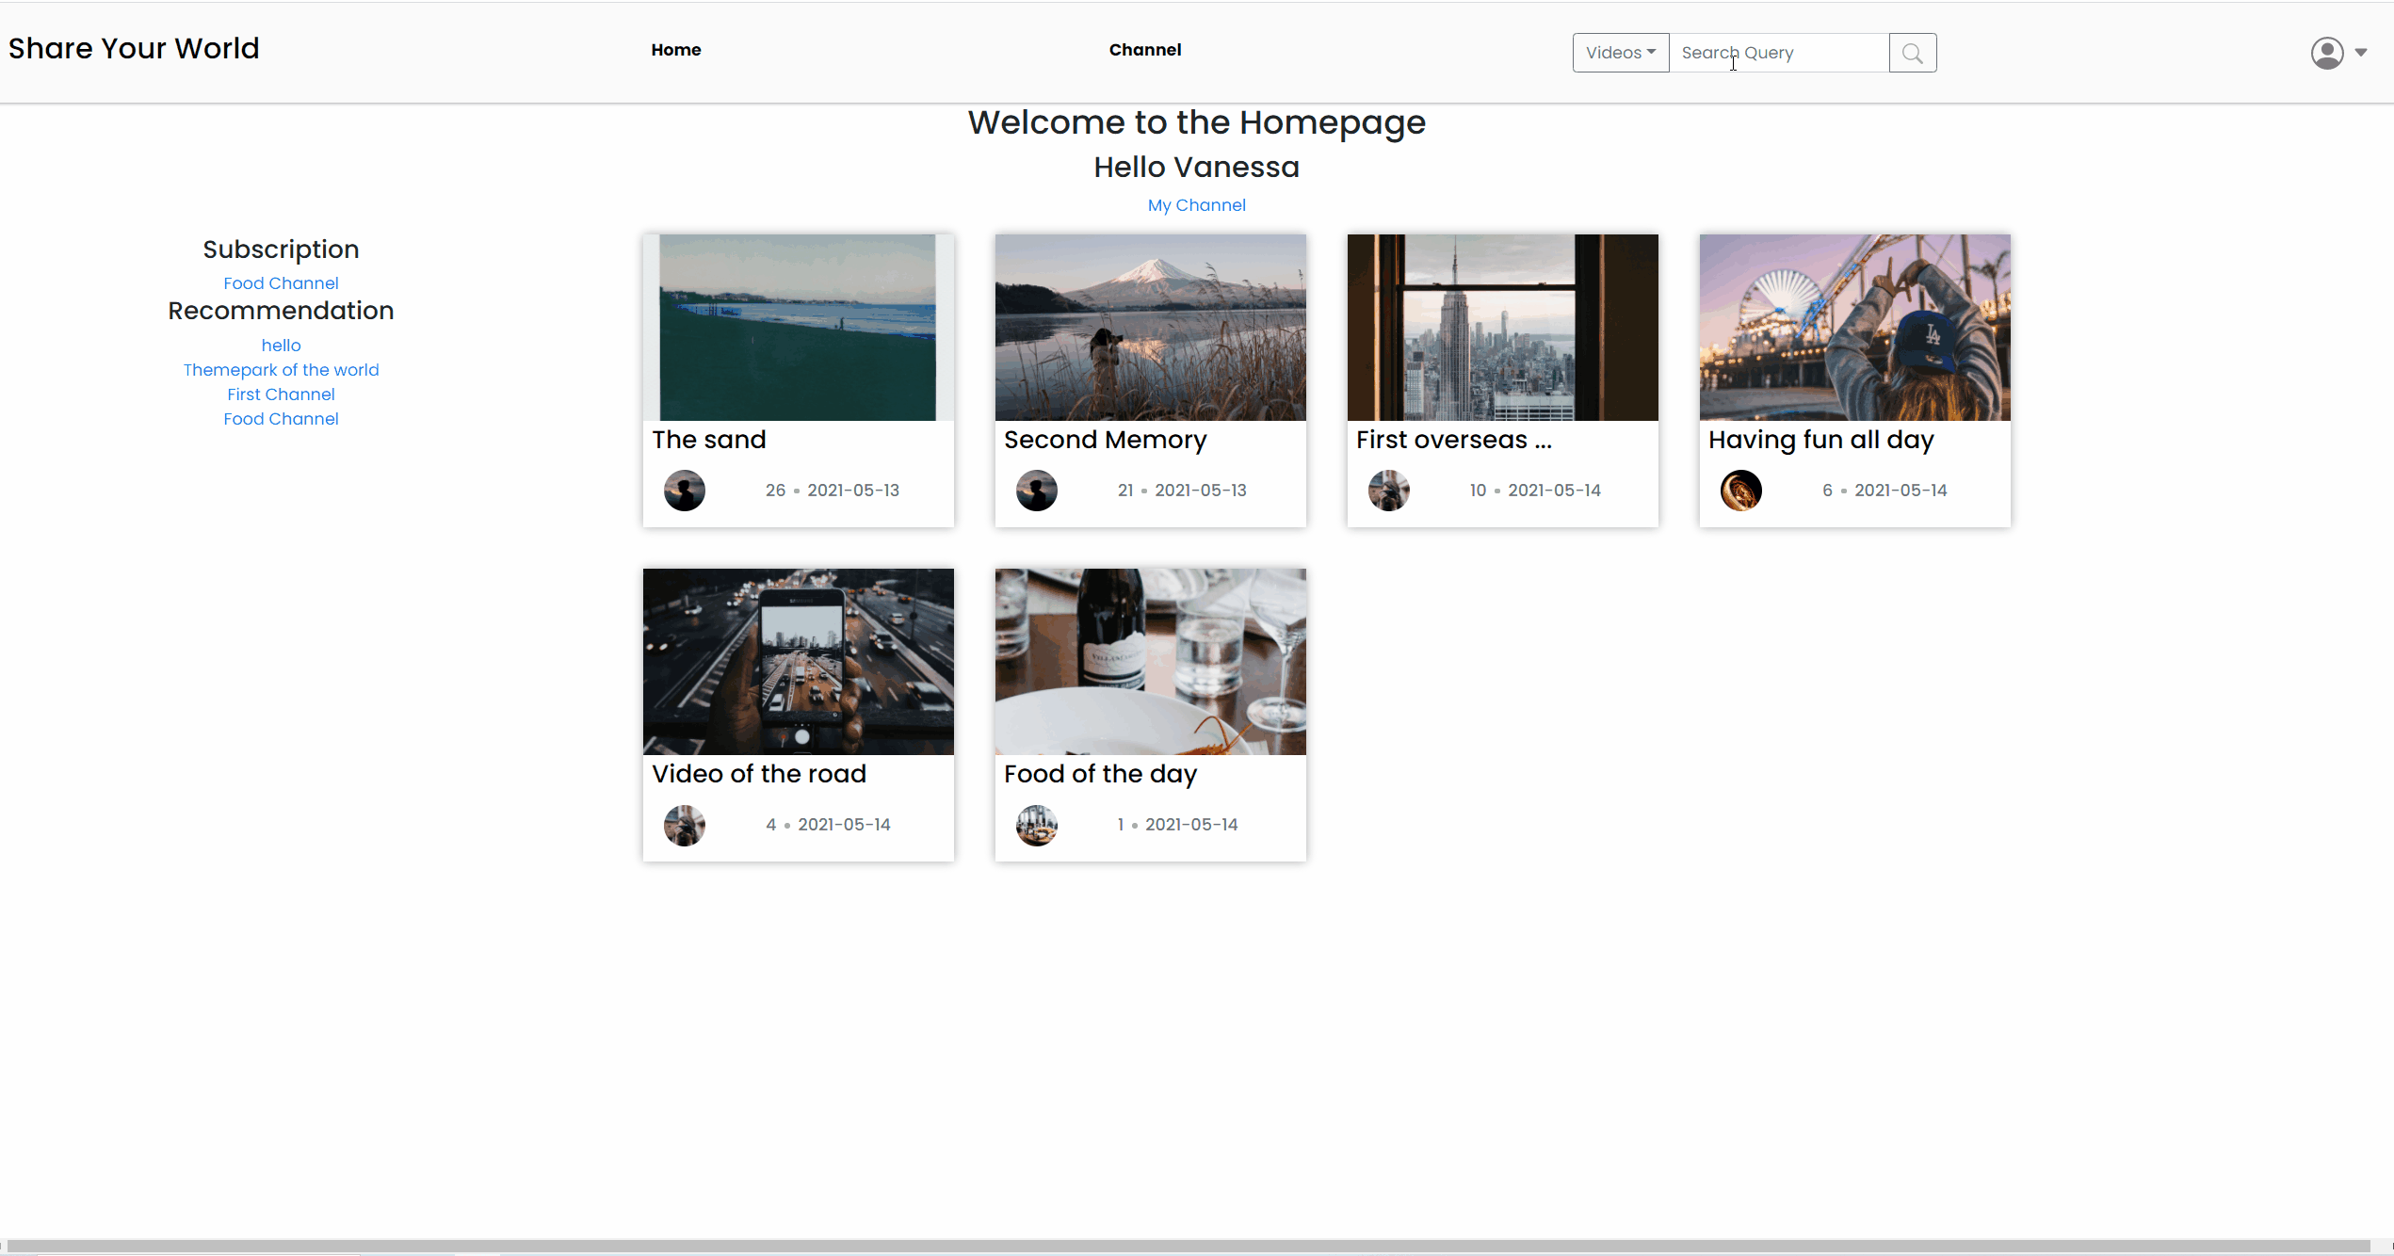Click the search magnifier icon
Image resolution: width=2394 pixels, height=1256 pixels.
tap(1913, 53)
